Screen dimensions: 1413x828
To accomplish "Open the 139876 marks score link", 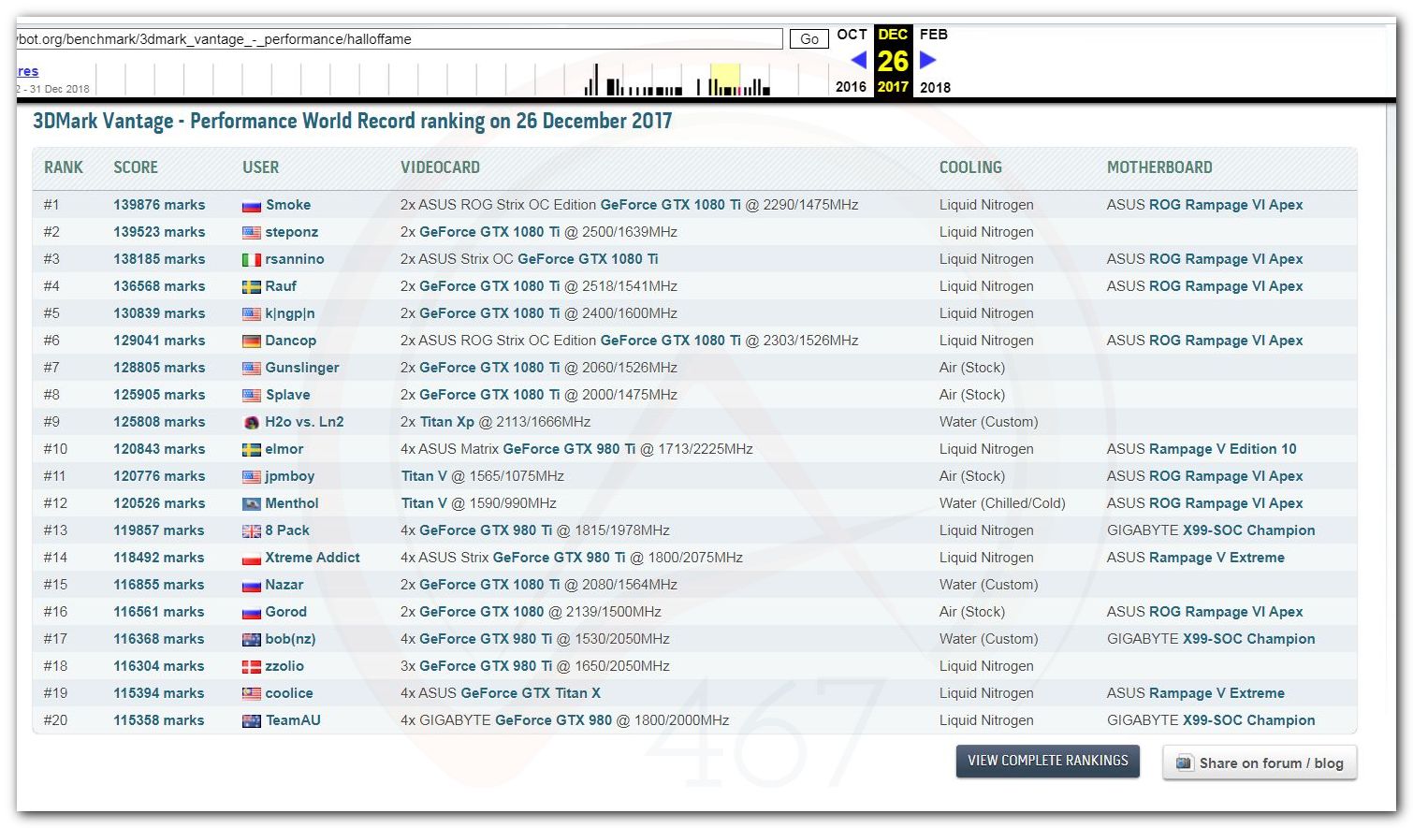I will (x=159, y=205).
